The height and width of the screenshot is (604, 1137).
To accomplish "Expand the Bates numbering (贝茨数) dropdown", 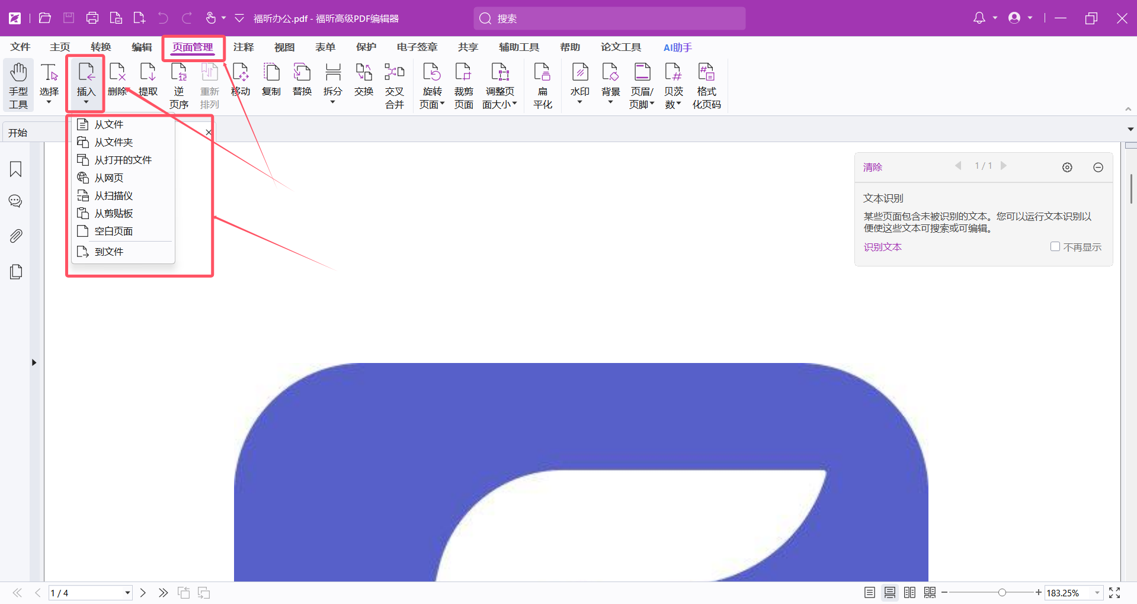I will pos(678,104).
